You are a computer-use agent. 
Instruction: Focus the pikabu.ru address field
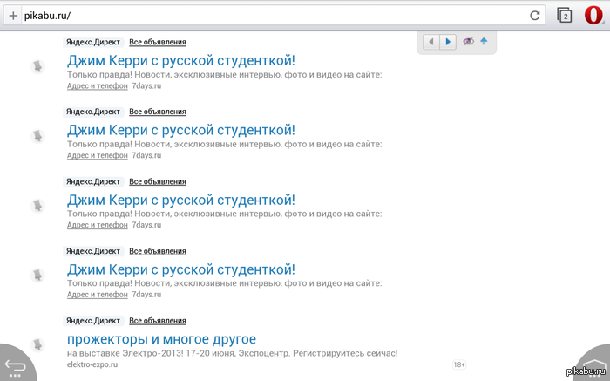pos(274,16)
